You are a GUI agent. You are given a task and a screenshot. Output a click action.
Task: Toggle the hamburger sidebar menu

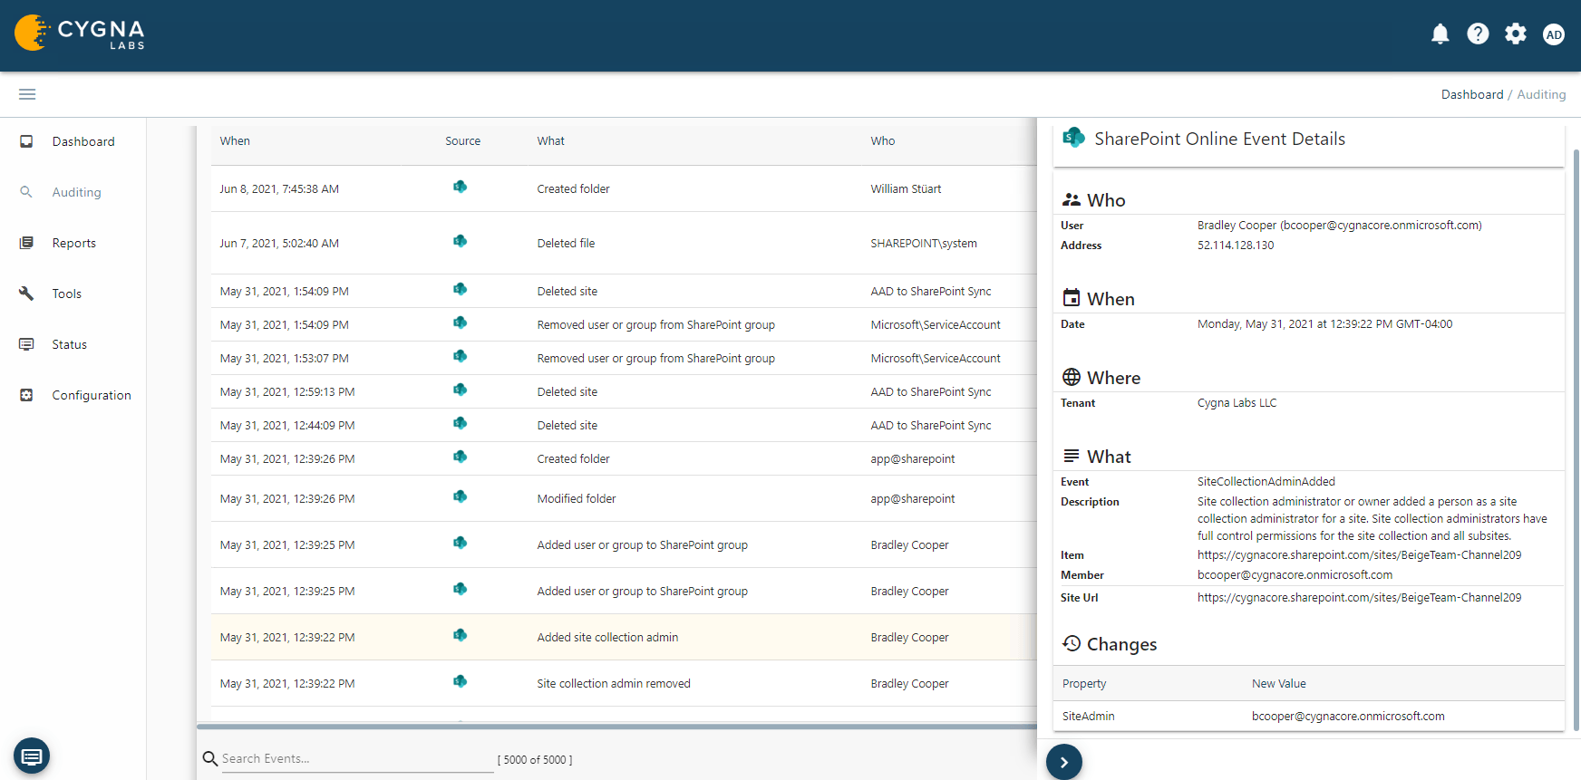(27, 94)
